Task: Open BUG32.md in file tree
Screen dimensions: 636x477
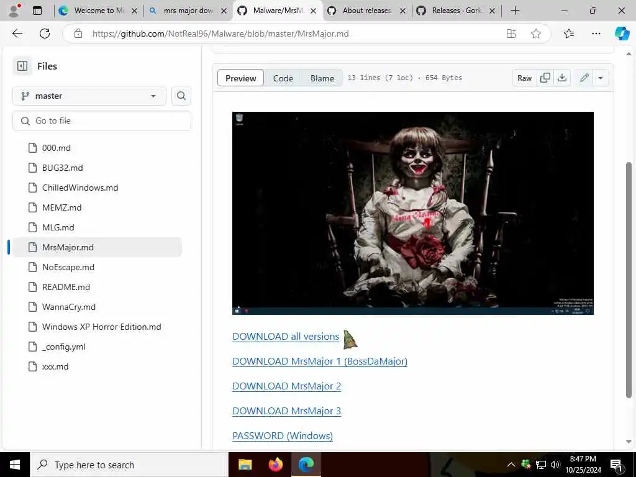Action: point(63,168)
